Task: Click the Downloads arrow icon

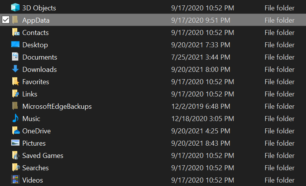Action: pyautogui.click(x=15, y=69)
